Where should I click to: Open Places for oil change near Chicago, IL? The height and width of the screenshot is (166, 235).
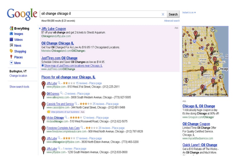point(68,77)
